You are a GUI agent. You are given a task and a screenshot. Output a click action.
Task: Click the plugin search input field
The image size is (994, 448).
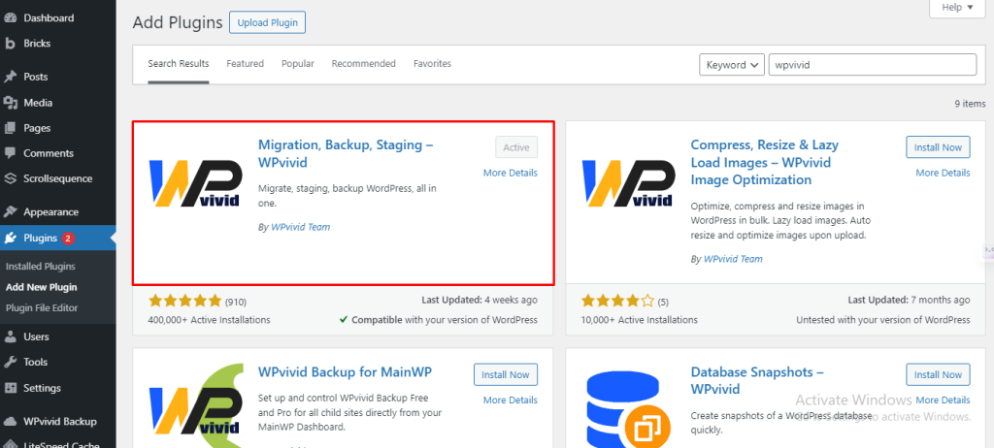(x=872, y=65)
